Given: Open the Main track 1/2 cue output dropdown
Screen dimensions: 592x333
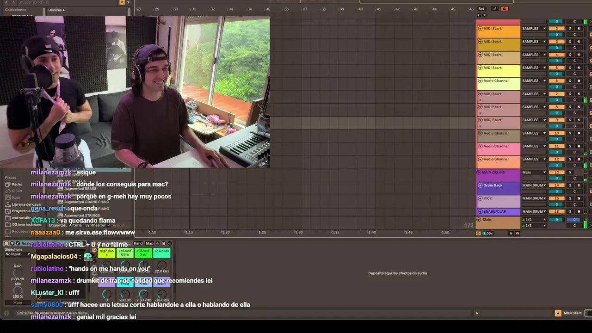Looking at the screenshot, I should 534,220.
